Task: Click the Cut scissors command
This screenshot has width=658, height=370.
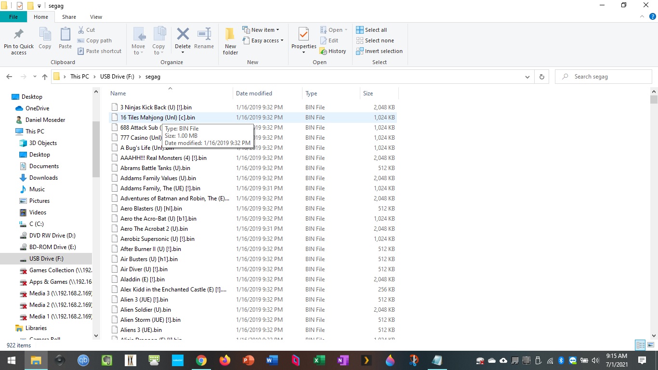Action: click(x=86, y=30)
